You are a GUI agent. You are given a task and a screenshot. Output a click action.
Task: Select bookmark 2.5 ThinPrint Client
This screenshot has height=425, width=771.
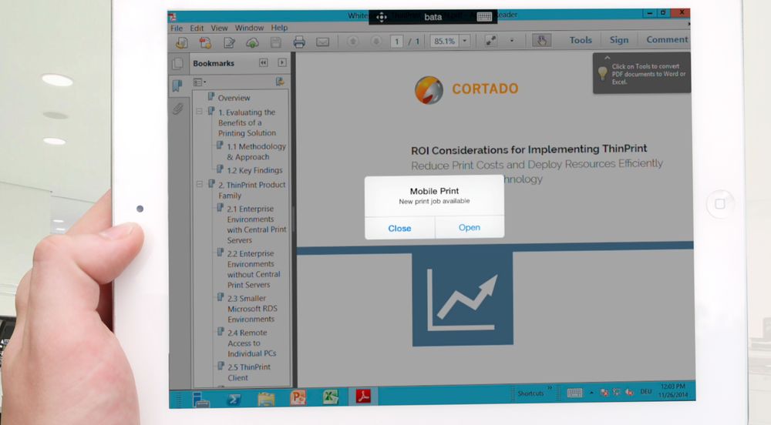pos(248,372)
